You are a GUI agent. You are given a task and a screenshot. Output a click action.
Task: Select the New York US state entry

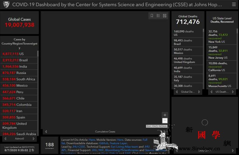tap(222, 36)
